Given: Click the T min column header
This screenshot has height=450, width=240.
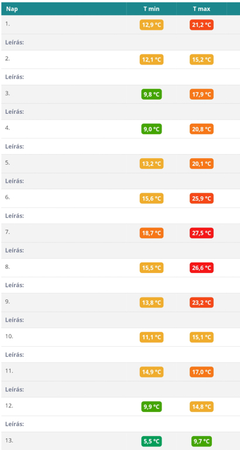Looking at the screenshot, I should [x=152, y=9].
